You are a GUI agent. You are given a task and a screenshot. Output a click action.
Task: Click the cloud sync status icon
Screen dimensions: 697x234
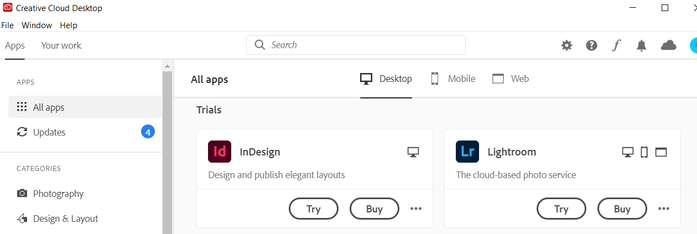pyautogui.click(x=669, y=45)
